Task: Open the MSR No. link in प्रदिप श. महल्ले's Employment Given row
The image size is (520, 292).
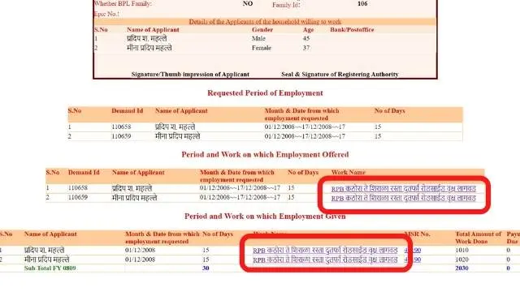Action: (413, 251)
